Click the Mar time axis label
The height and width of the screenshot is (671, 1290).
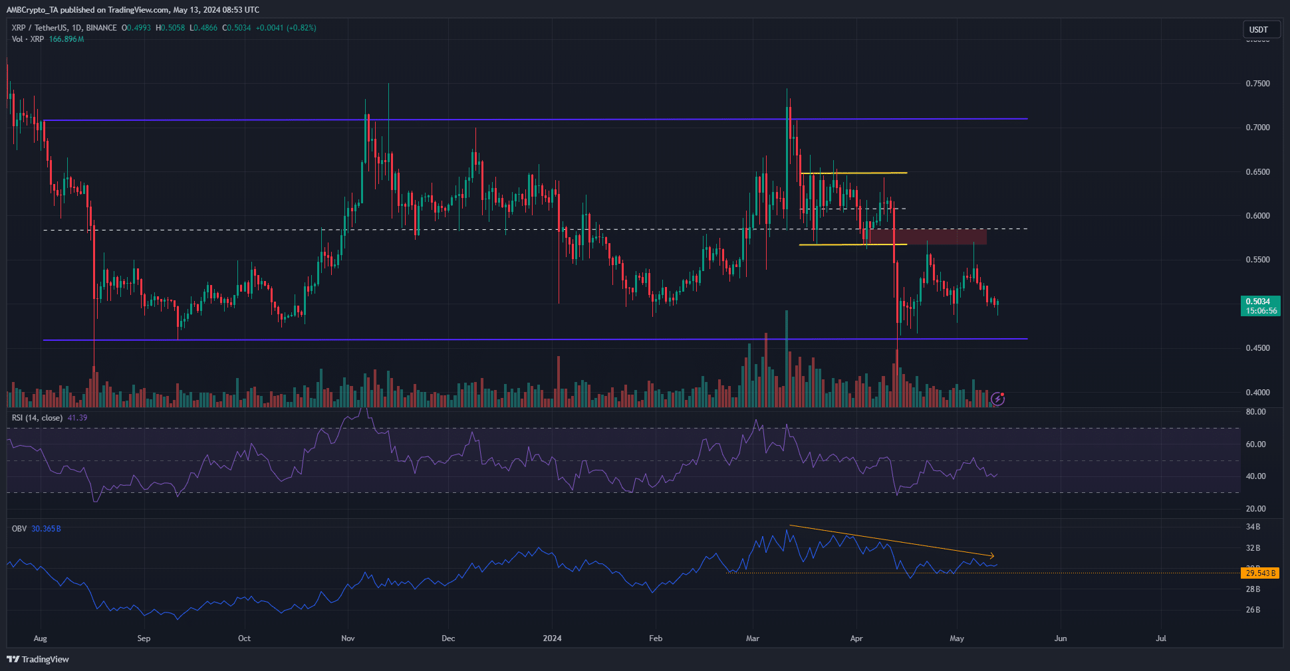(x=753, y=638)
